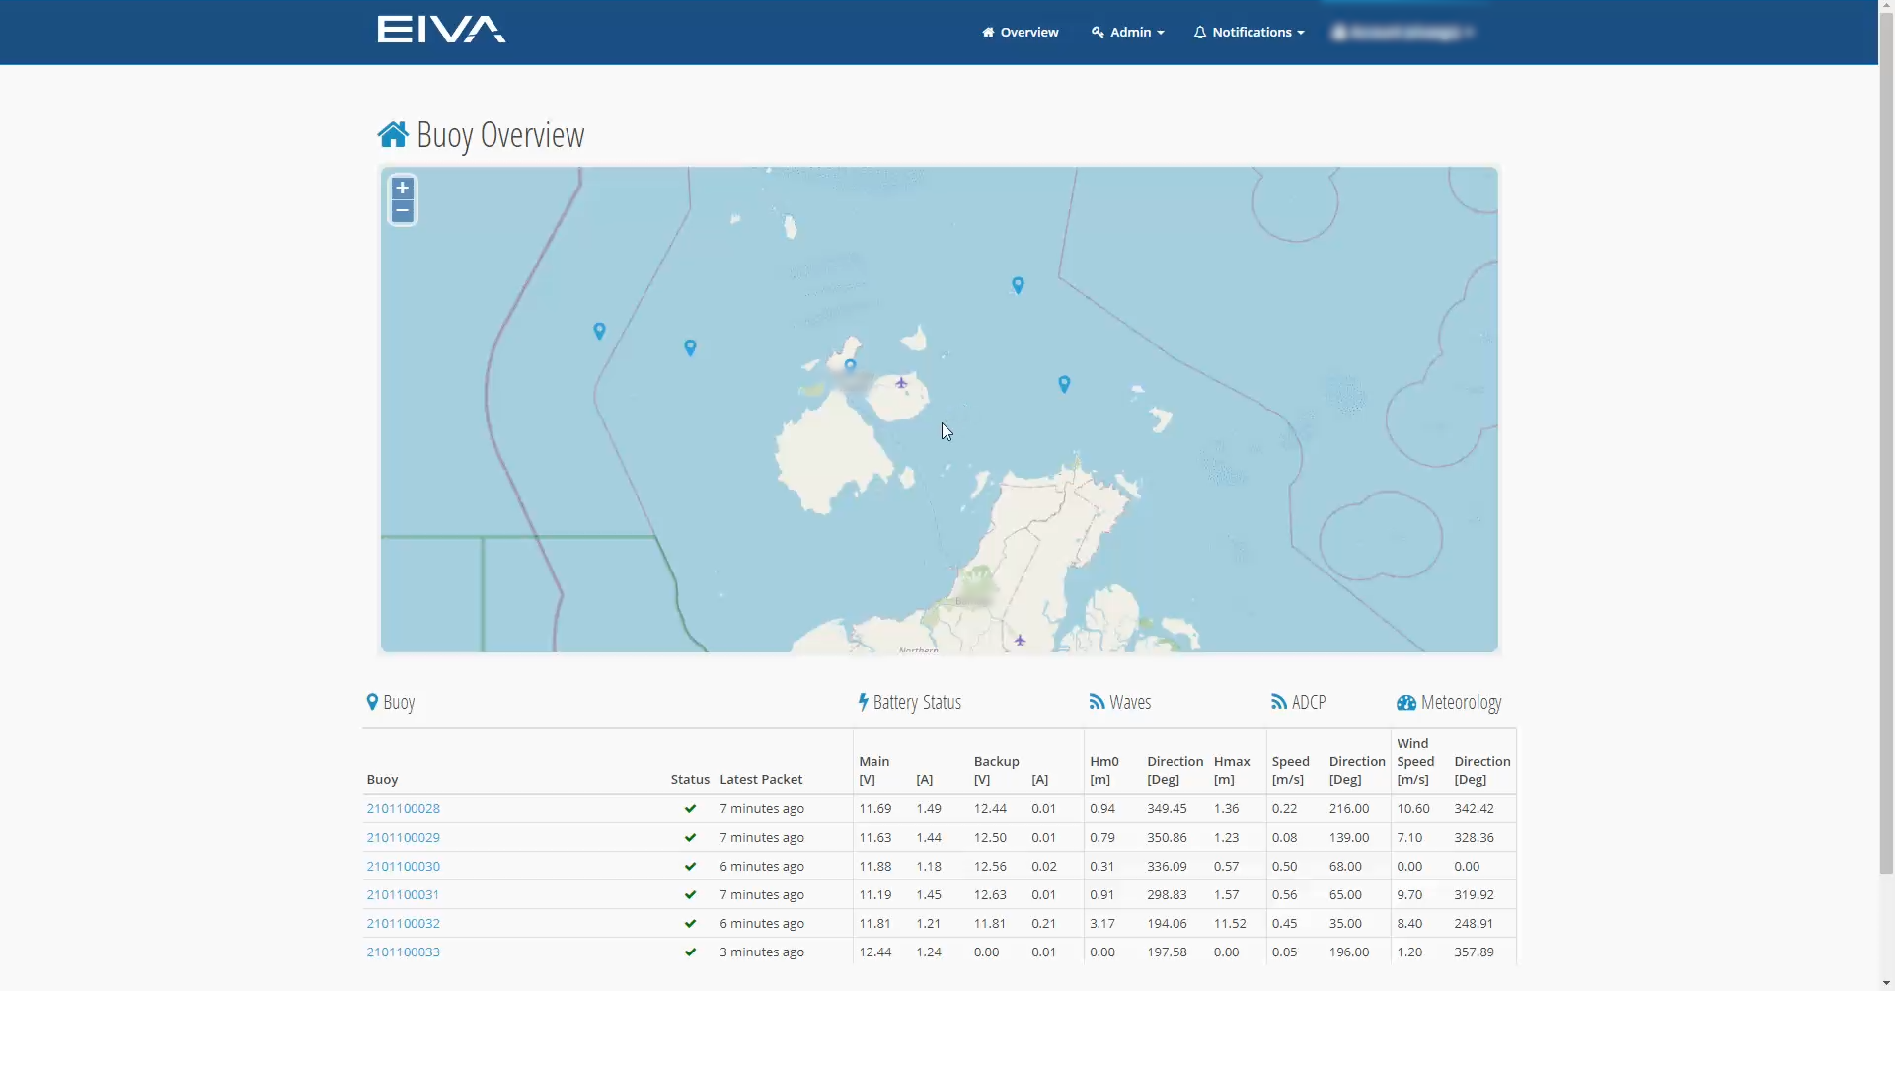Click the home icon beside Buoy Overview

(393, 135)
